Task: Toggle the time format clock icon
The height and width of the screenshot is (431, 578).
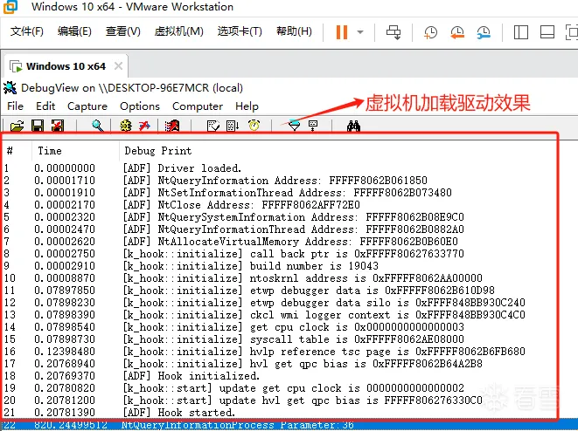Action: click(x=254, y=126)
